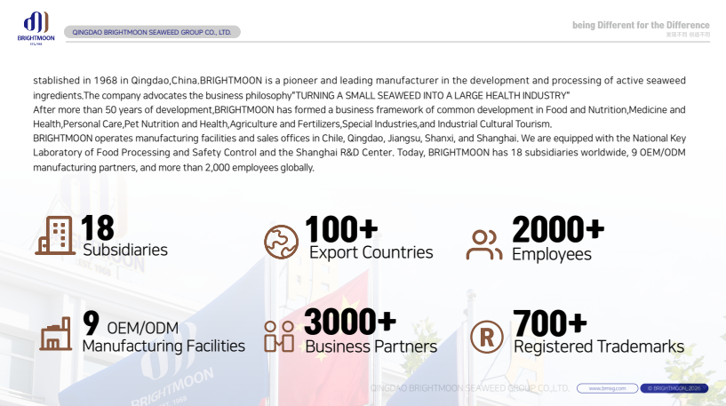Click the bottom 'QINGDAO BRIGHTMOON SEAWEED GROUP CO.,LTD.' footer text
The image size is (726, 406).
470,388
